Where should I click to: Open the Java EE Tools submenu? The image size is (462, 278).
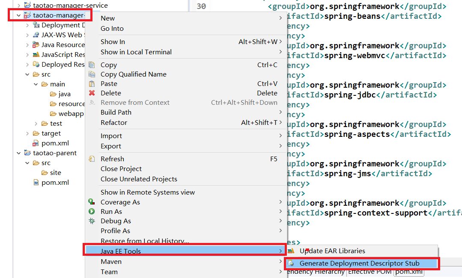[186, 251]
